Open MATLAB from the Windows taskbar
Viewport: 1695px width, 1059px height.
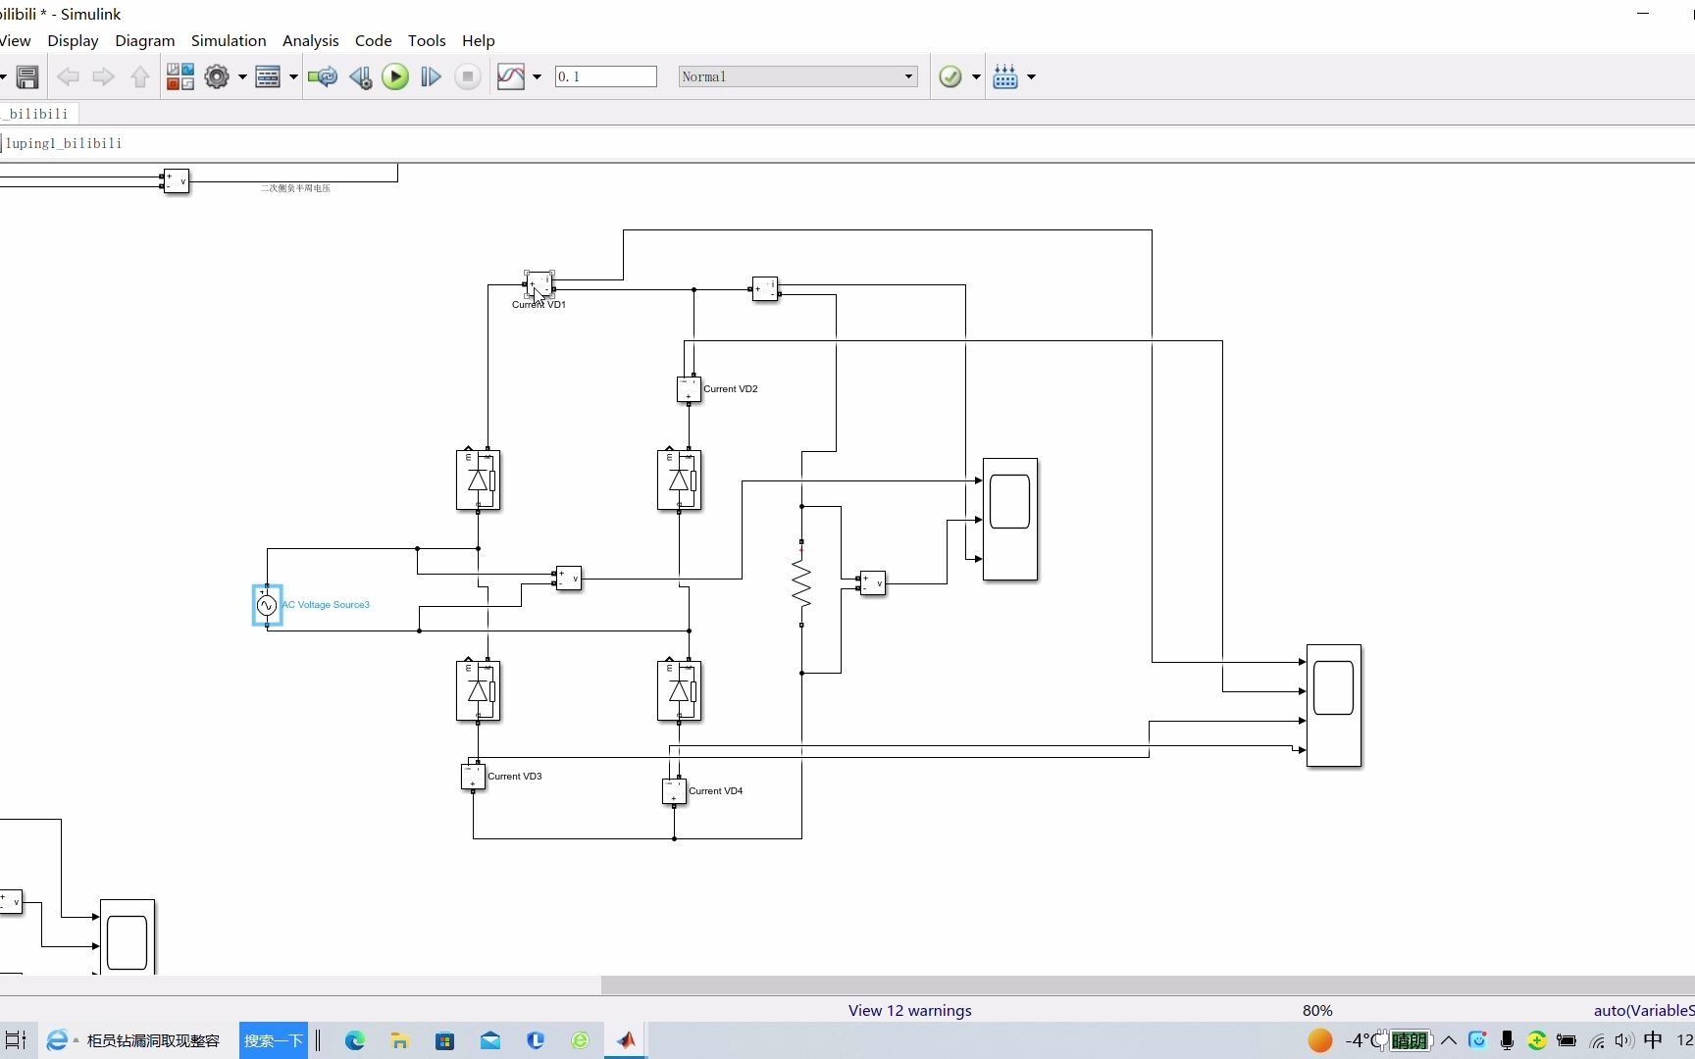tap(626, 1040)
